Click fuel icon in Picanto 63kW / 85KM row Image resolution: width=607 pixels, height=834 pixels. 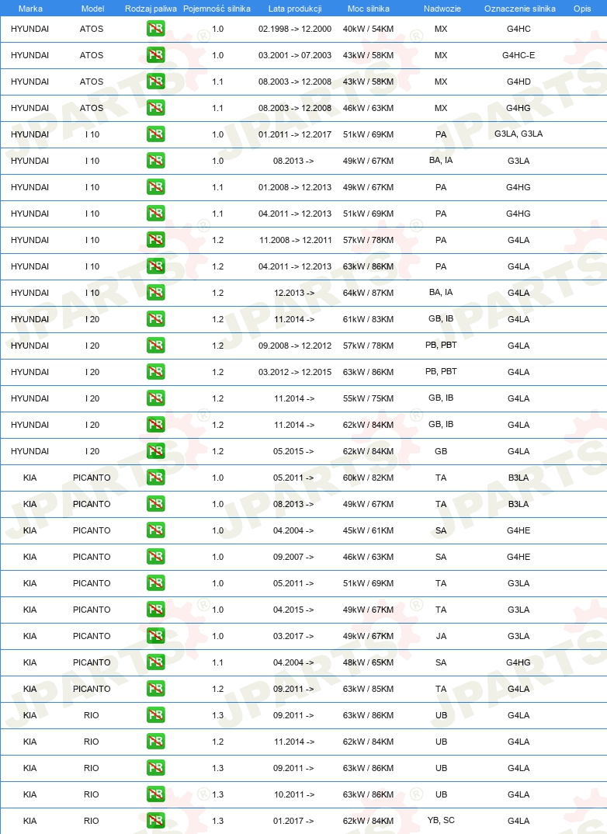pyautogui.click(x=156, y=689)
